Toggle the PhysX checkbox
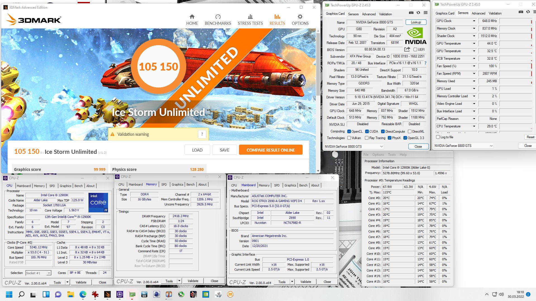 pyautogui.click(x=389, y=138)
